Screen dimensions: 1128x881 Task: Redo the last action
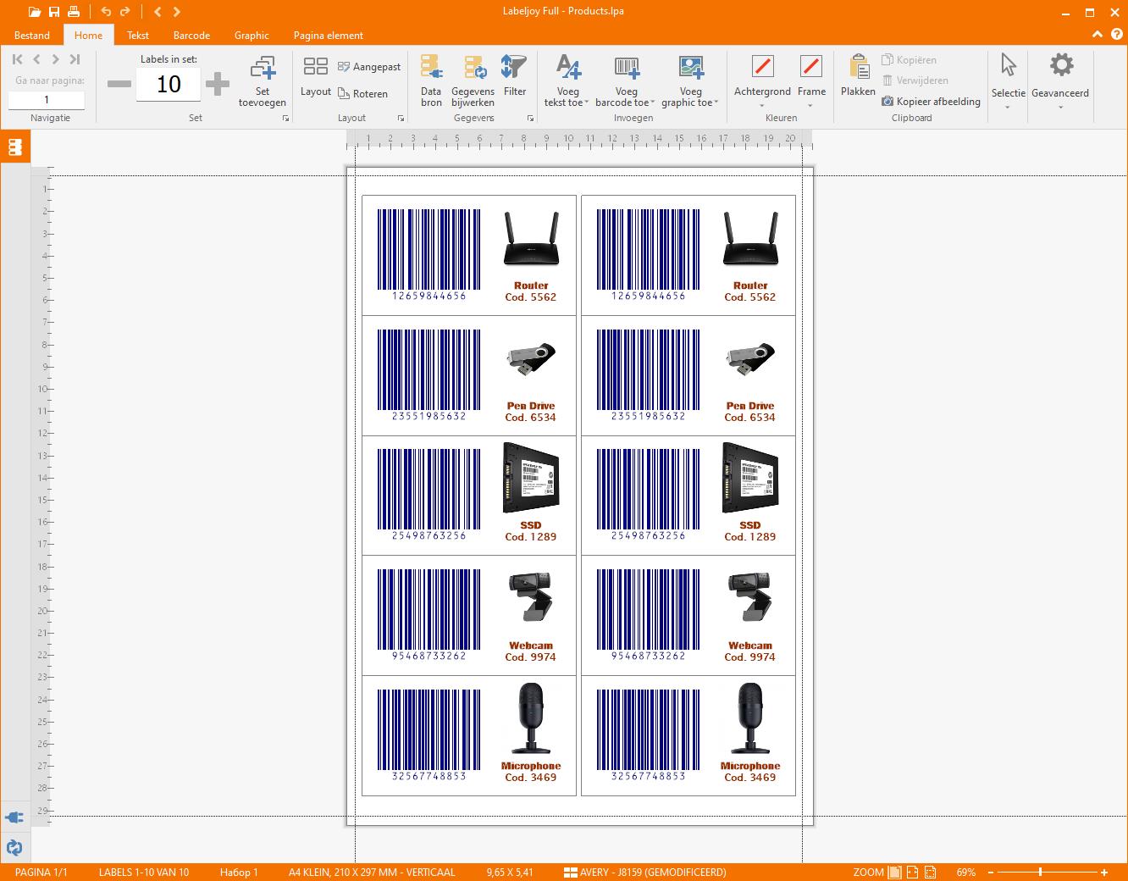click(125, 12)
